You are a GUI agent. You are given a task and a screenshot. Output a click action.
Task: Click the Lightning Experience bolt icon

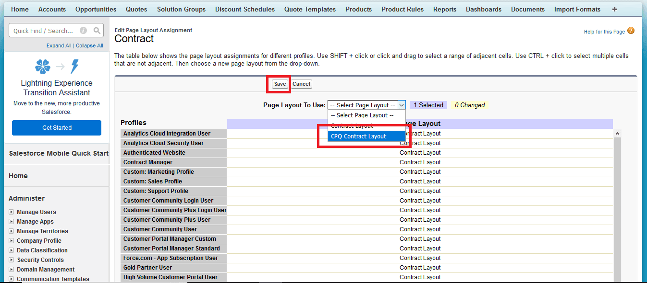[74, 67]
